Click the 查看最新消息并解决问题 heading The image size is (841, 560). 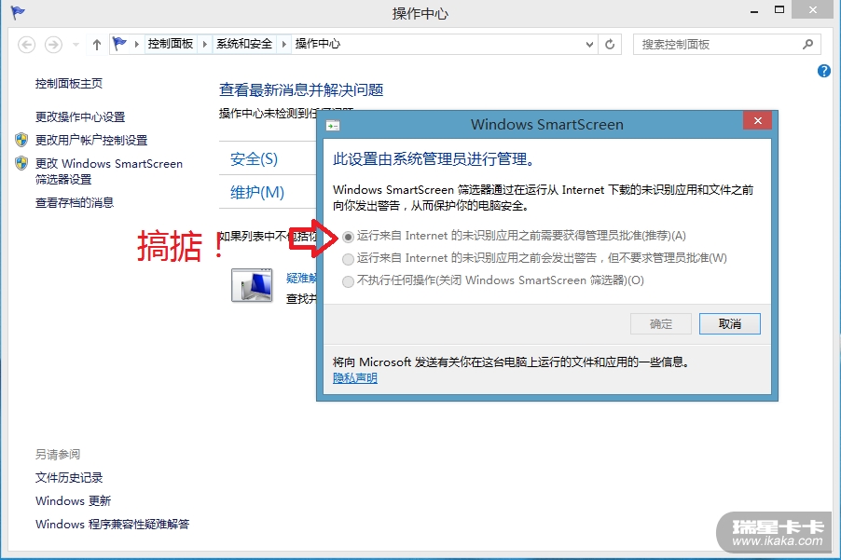point(301,89)
